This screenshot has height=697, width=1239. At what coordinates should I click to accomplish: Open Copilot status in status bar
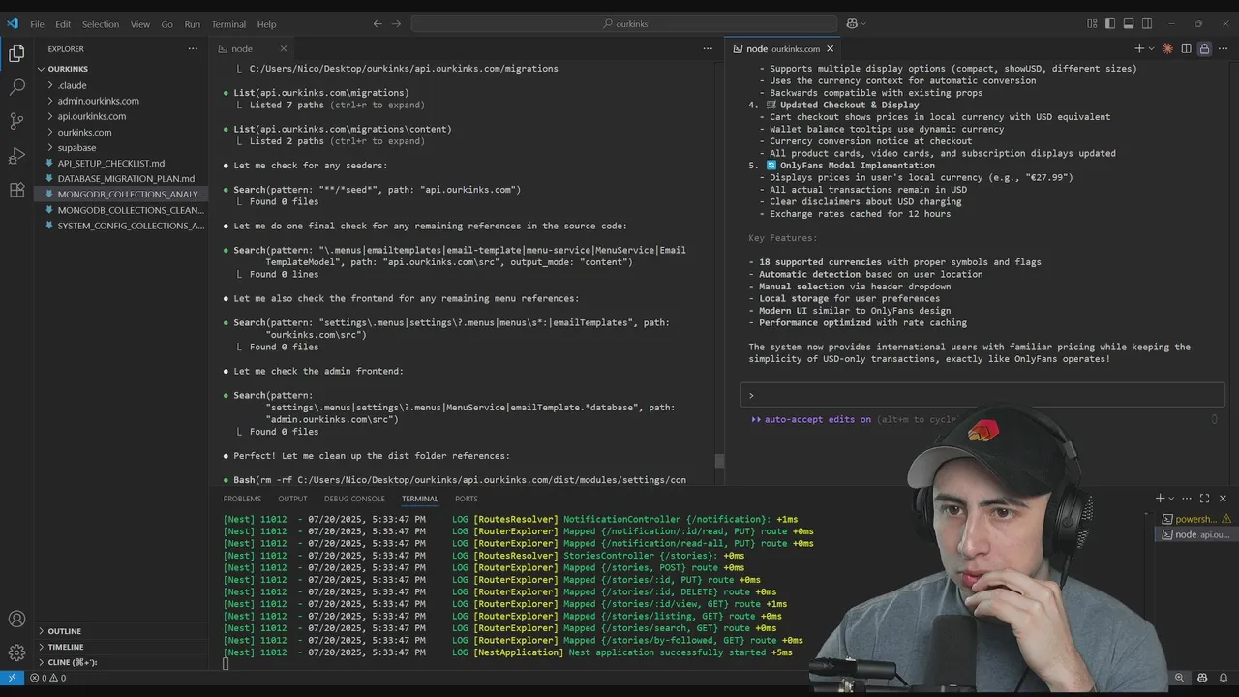(1202, 678)
